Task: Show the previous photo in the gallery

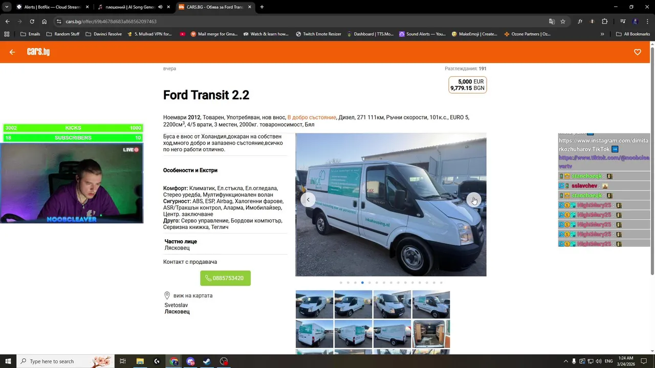Action: (308, 200)
